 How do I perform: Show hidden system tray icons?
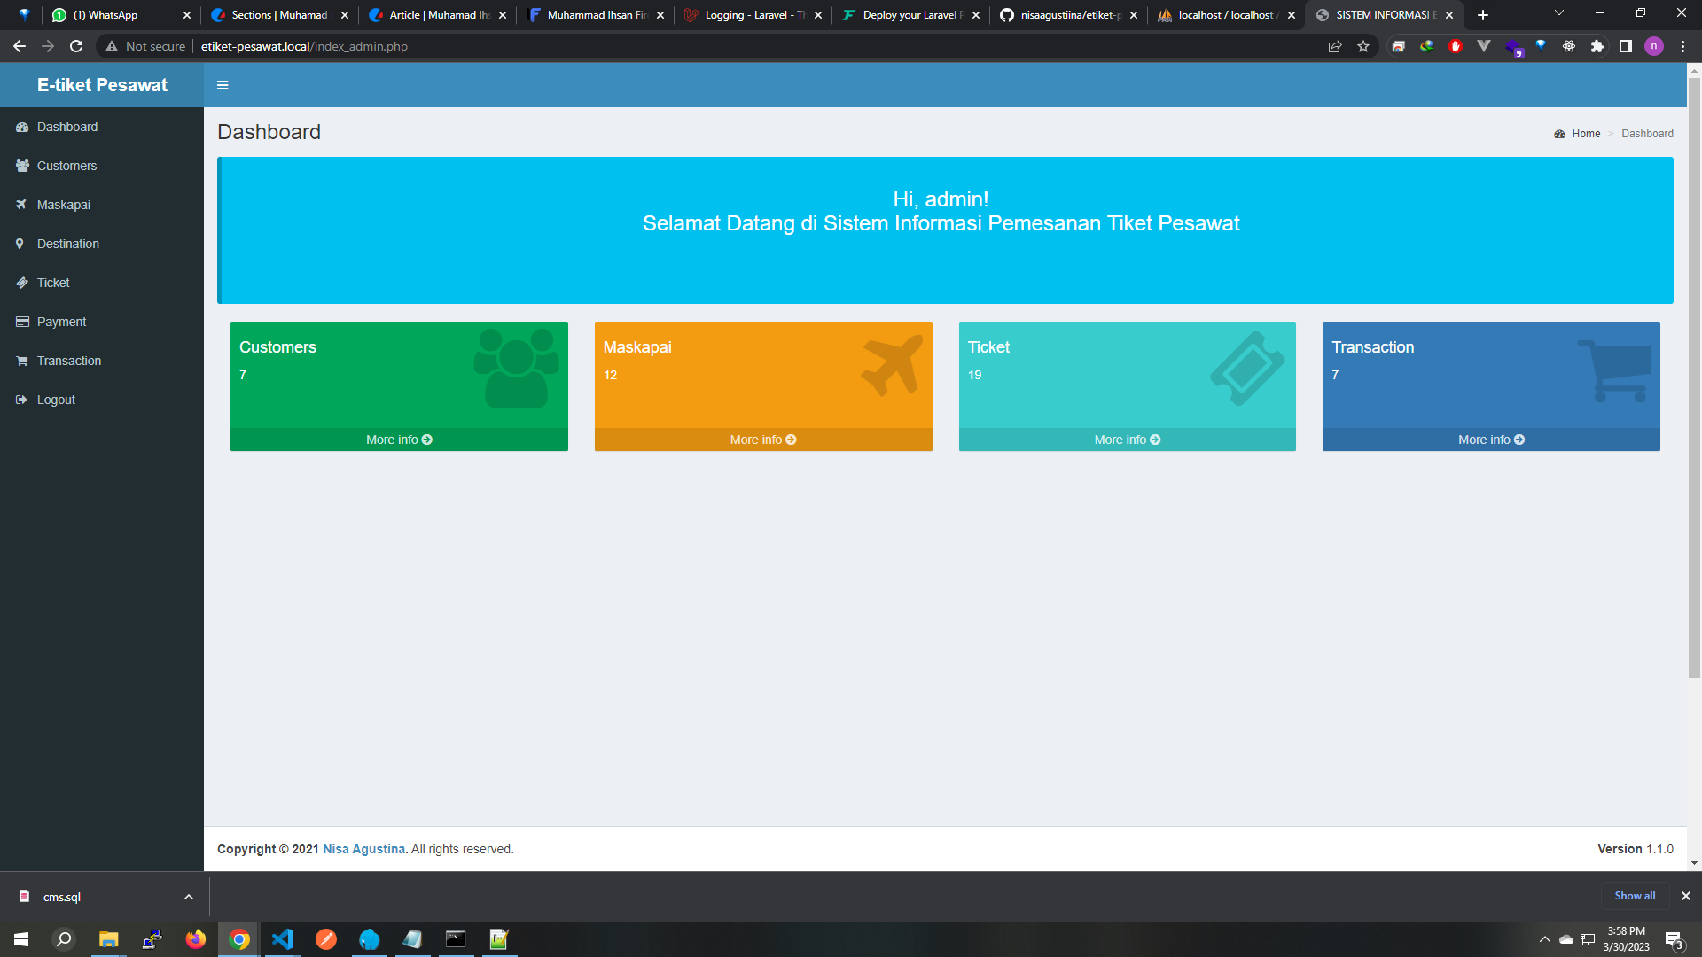(x=1544, y=939)
